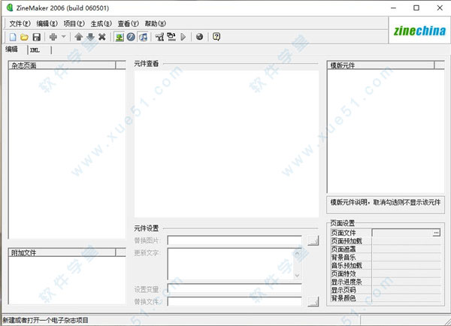Toggle music elements view icon
The width and height of the screenshot is (451, 326).
click(x=143, y=37)
